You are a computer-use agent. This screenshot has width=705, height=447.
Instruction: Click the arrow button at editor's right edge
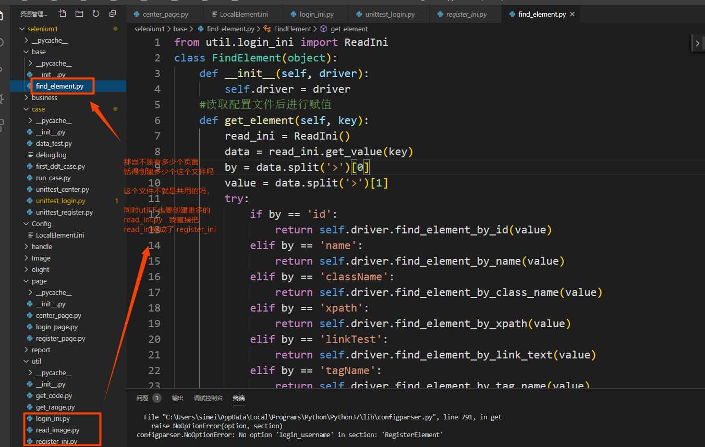click(x=698, y=44)
